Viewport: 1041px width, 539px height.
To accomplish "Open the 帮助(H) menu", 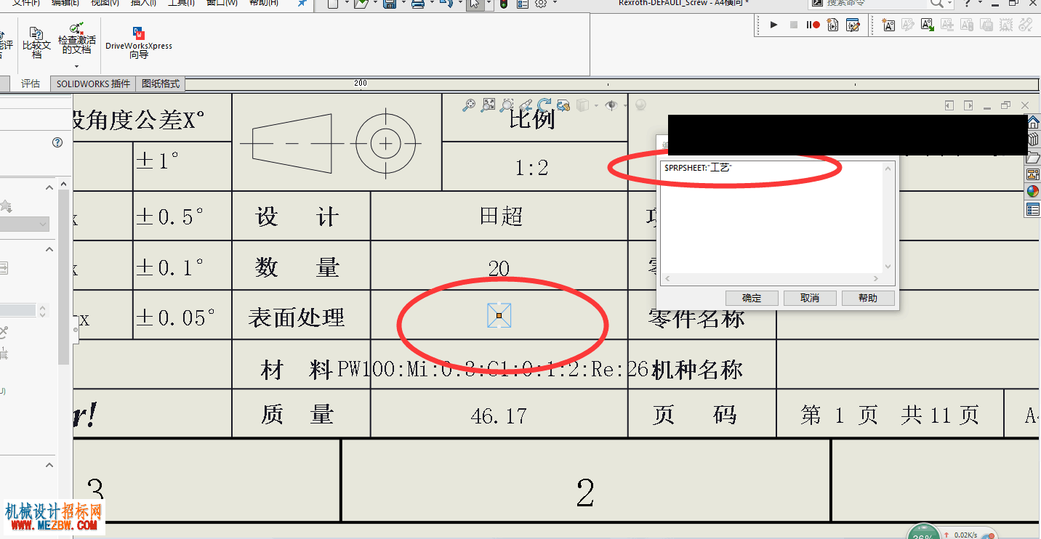I will pyautogui.click(x=262, y=3).
